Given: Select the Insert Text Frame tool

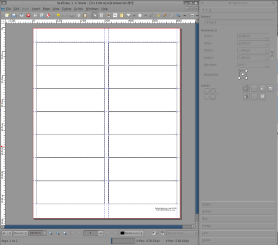Looking at the screenshot, I should click(x=101, y=15).
